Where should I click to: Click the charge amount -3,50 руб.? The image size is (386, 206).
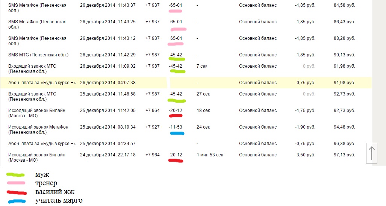tap(304, 155)
